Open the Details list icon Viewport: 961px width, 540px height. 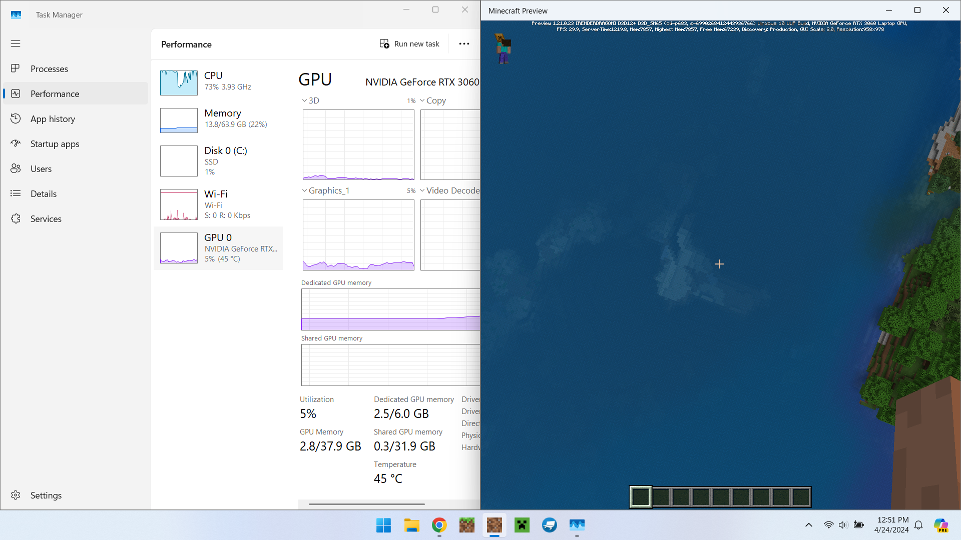(16, 193)
